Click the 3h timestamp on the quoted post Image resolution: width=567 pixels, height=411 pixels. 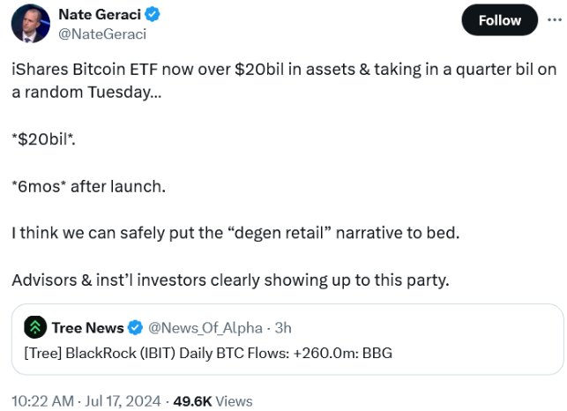[283, 328]
